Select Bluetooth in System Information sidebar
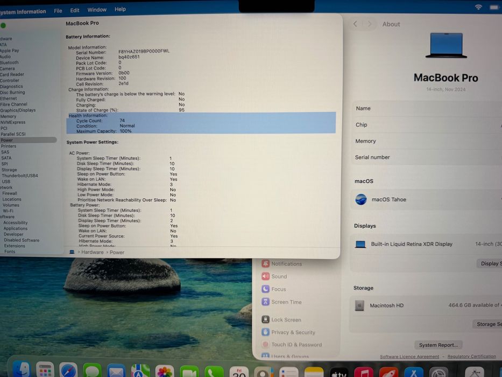The width and height of the screenshot is (502, 377). (9, 62)
